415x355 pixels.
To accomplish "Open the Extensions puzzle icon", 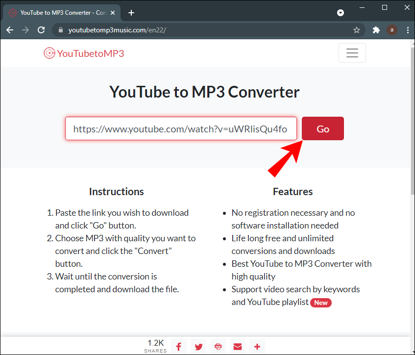I will coord(376,30).
